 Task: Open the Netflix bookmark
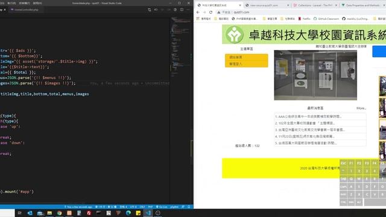point(304,19)
